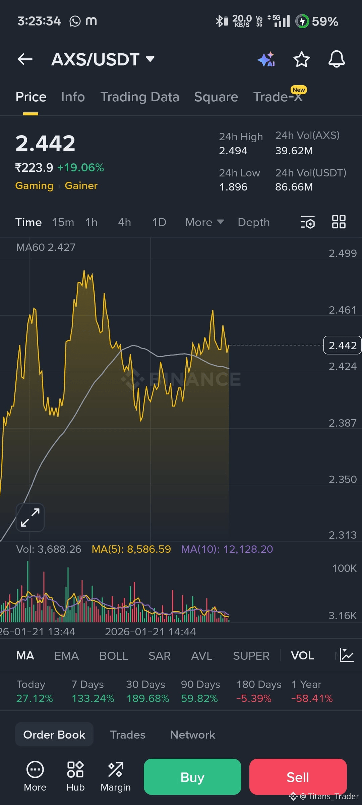Viewport: 362px width, 805px height.
Task: Tap the 7 Days 133.24% performance
Action: click(93, 692)
